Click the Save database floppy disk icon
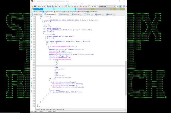The height and width of the screenshot is (113, 171). (x=35, y=6)
